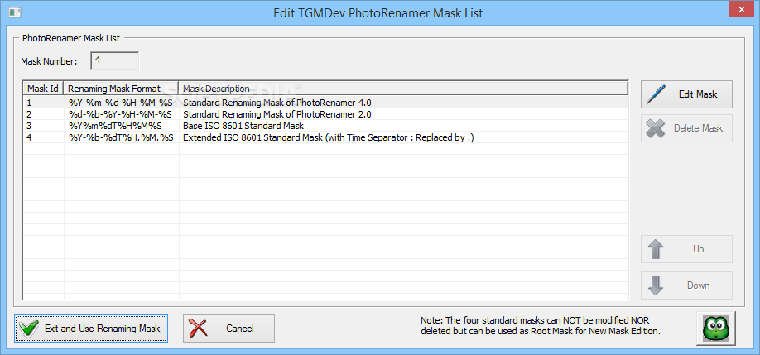Screen dimensions: 760x355
Task: Click the Renaming Mask Format column header
Action: tap(121, 89)
